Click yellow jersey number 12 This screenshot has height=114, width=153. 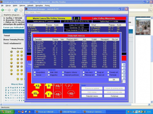coord(37,86)
